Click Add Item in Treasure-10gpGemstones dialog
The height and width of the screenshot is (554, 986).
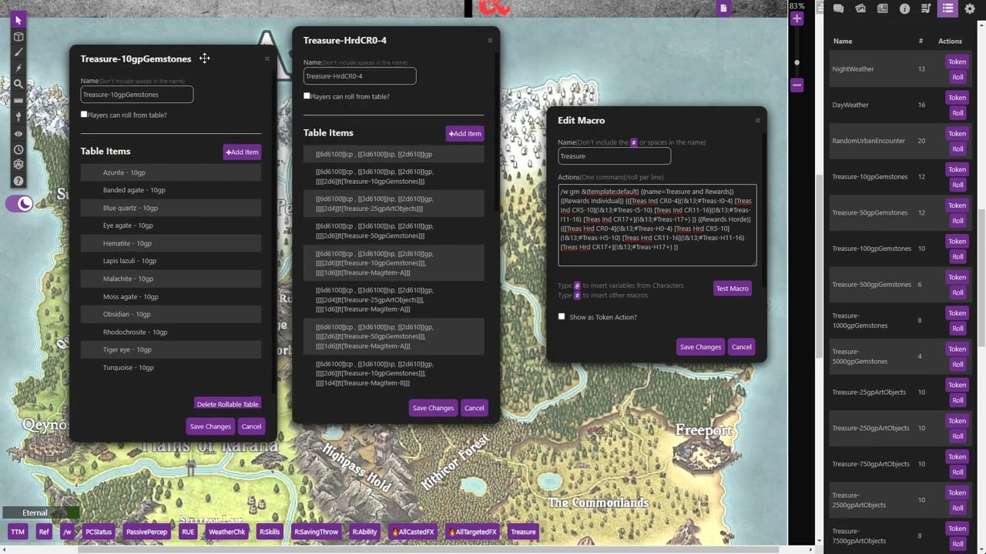[x=242, y=152]
